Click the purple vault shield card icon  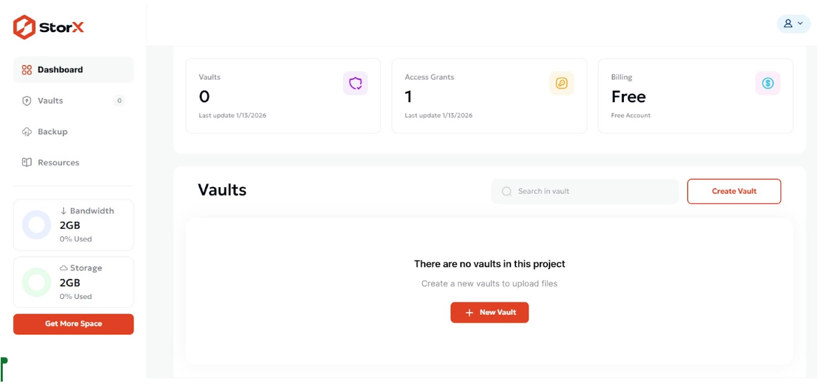[x=355, y=84]
